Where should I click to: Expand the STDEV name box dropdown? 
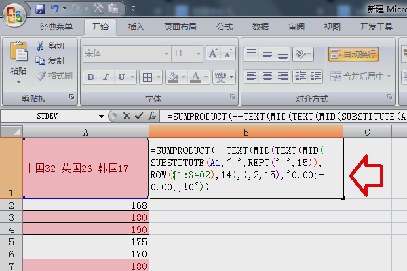click(102, 116)
